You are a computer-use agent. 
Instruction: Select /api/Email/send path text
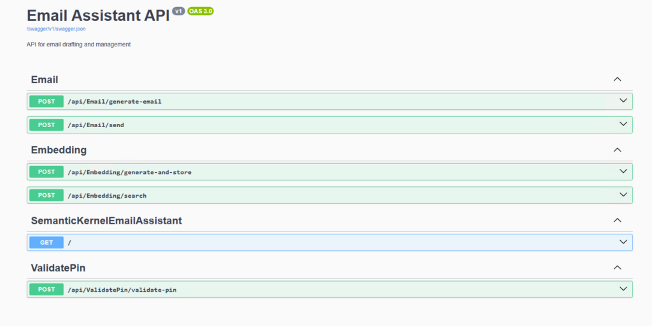coord(96,125)
